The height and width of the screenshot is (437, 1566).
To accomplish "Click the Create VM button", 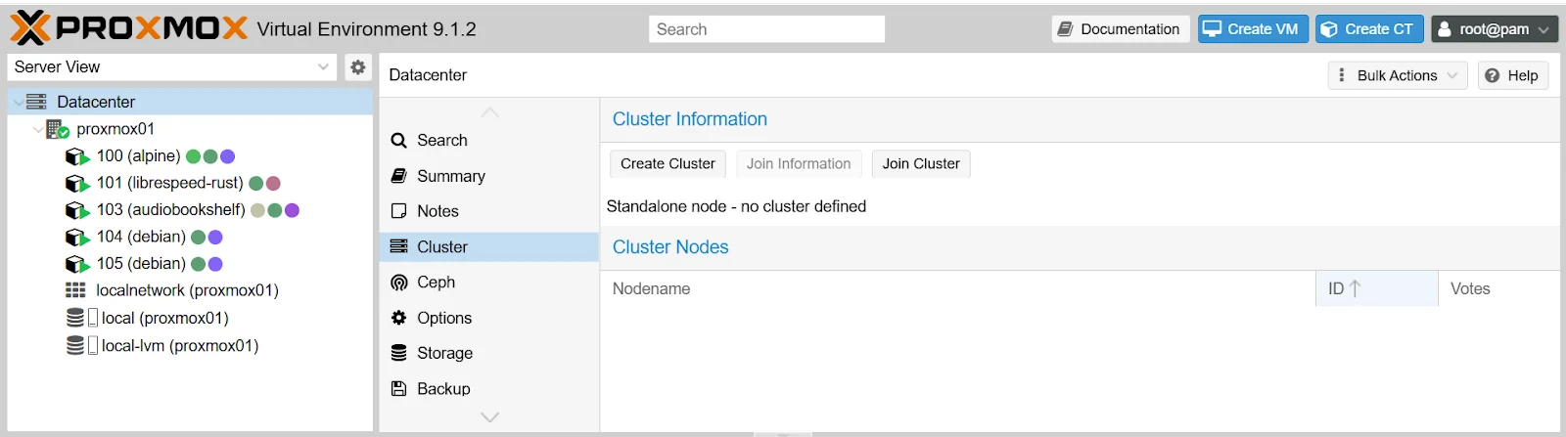I will (1251, 29).
